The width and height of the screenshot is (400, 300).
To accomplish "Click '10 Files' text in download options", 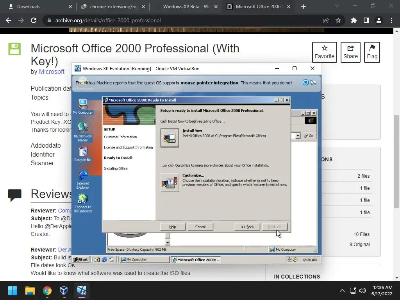I will pos(361,234).
